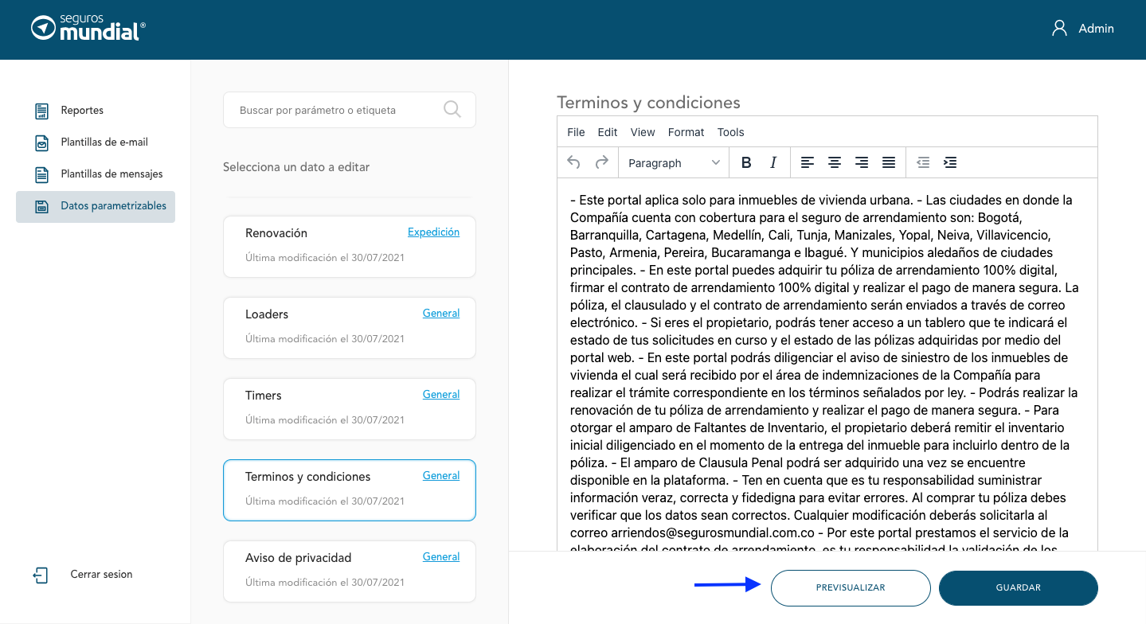The width and height of the screenshot is (1146, 624).
Task: Click the Reportes sidebar icon
Action: (x=42, y=111)
